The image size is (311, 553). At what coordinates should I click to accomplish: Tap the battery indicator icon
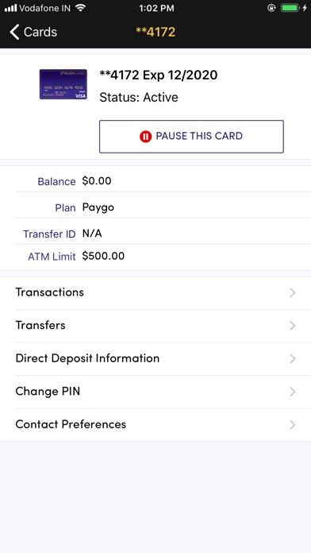[x=290, y=8]
